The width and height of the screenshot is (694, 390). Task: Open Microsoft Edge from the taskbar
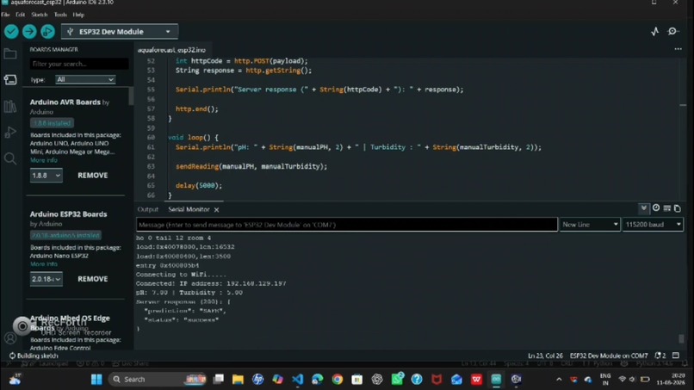point(318,379)
